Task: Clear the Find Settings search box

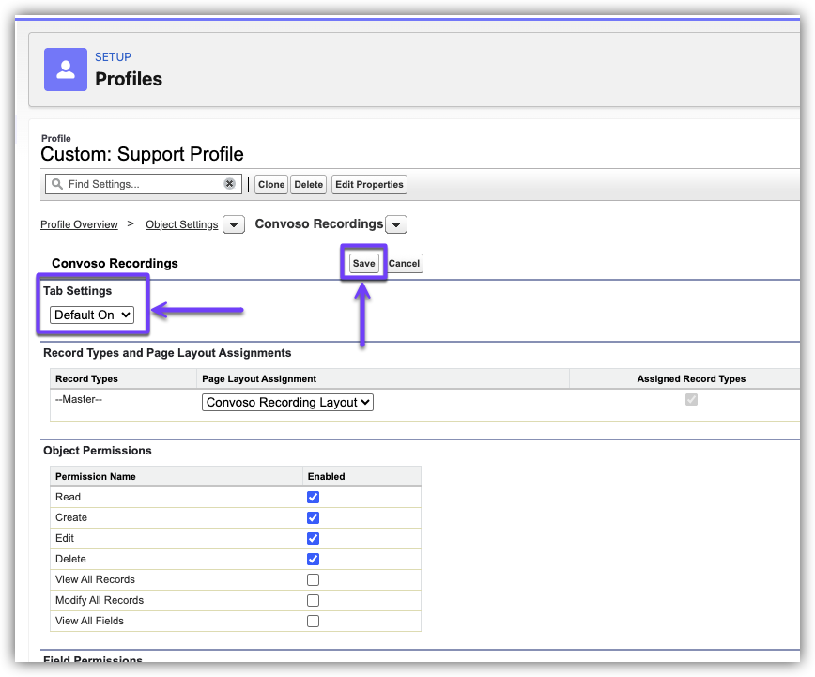Action: pos(229,184)
